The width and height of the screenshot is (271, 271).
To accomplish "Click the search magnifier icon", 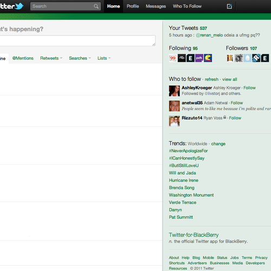I will pos(96,7).
